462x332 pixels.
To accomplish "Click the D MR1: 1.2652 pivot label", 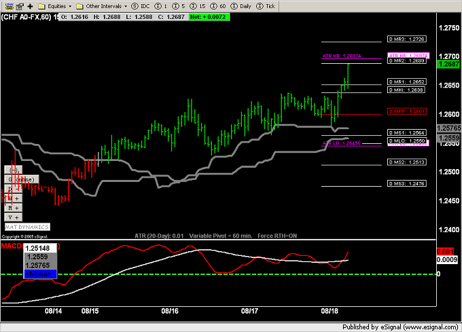I will 406,82.
